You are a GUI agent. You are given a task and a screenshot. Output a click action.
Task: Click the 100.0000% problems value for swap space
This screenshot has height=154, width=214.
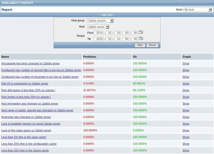tap(90, 130)
